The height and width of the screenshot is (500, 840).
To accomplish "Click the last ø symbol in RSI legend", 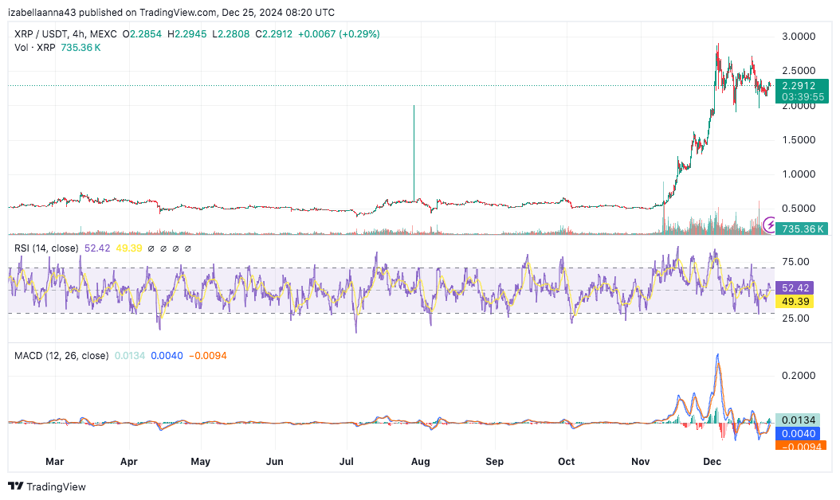I will point(188,248).
